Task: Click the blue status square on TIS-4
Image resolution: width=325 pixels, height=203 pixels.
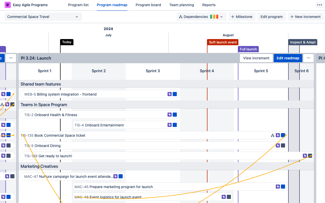Action: click(175, 125)
